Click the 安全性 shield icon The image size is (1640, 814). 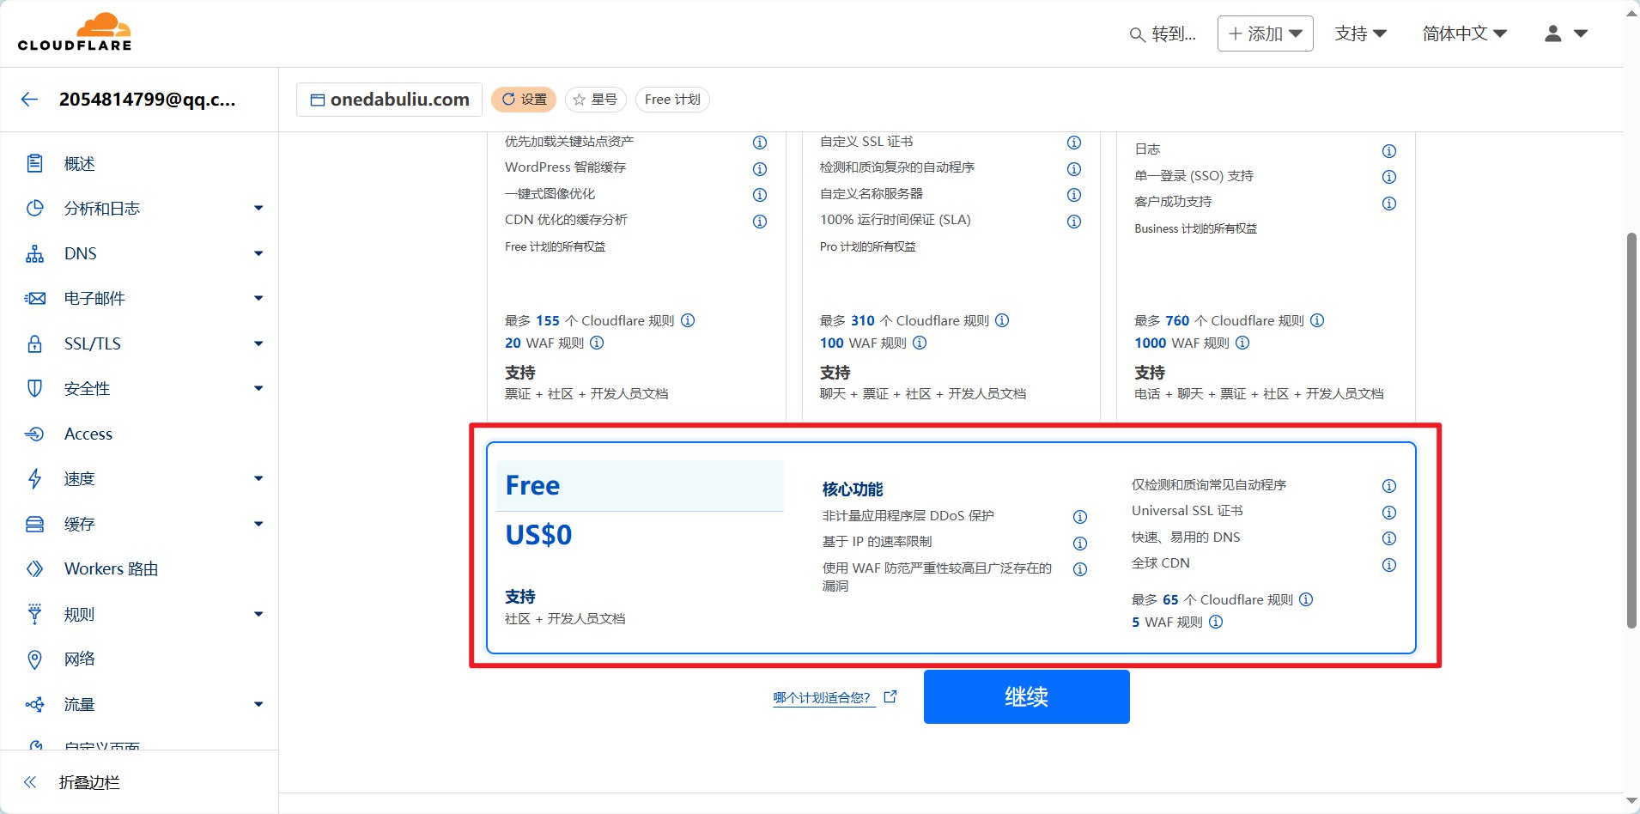click(34, 388)
